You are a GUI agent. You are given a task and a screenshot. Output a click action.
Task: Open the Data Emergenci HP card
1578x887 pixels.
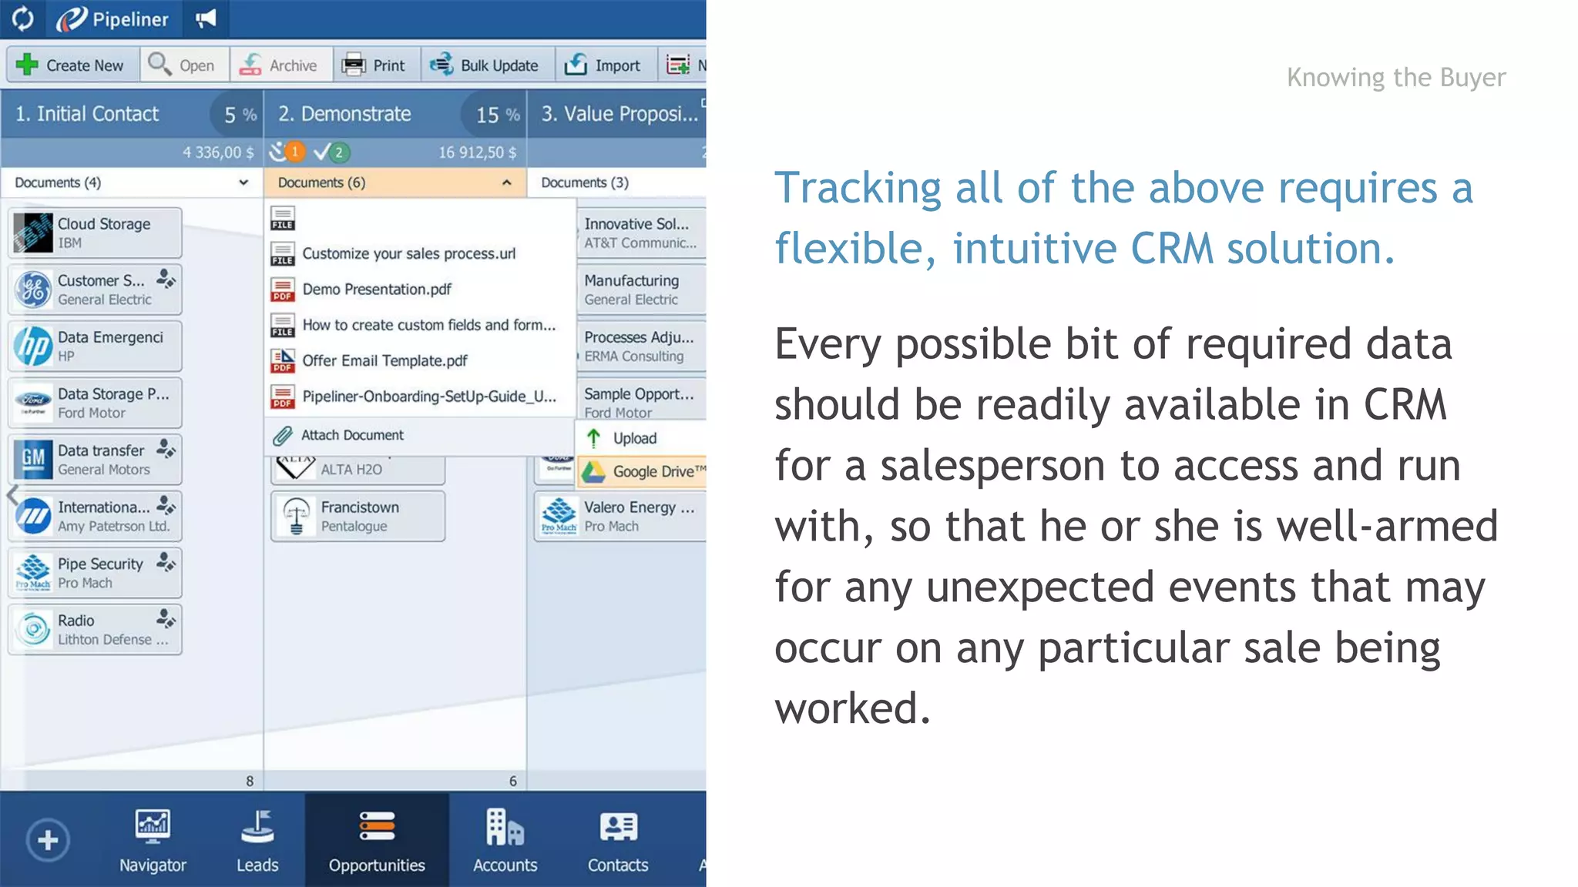(96, 346)
